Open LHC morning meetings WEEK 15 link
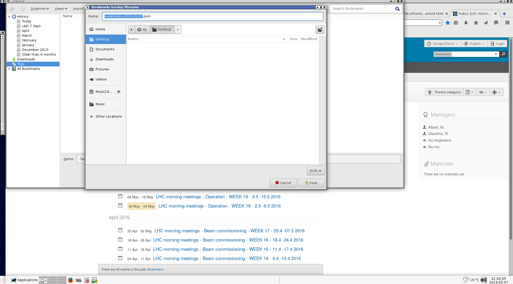 (228, 249)
